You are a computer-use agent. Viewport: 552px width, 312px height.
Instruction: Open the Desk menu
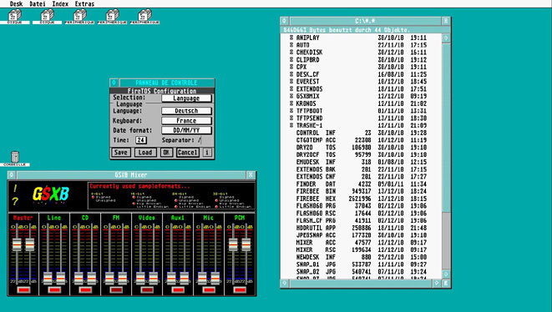(x=16, y=4)
